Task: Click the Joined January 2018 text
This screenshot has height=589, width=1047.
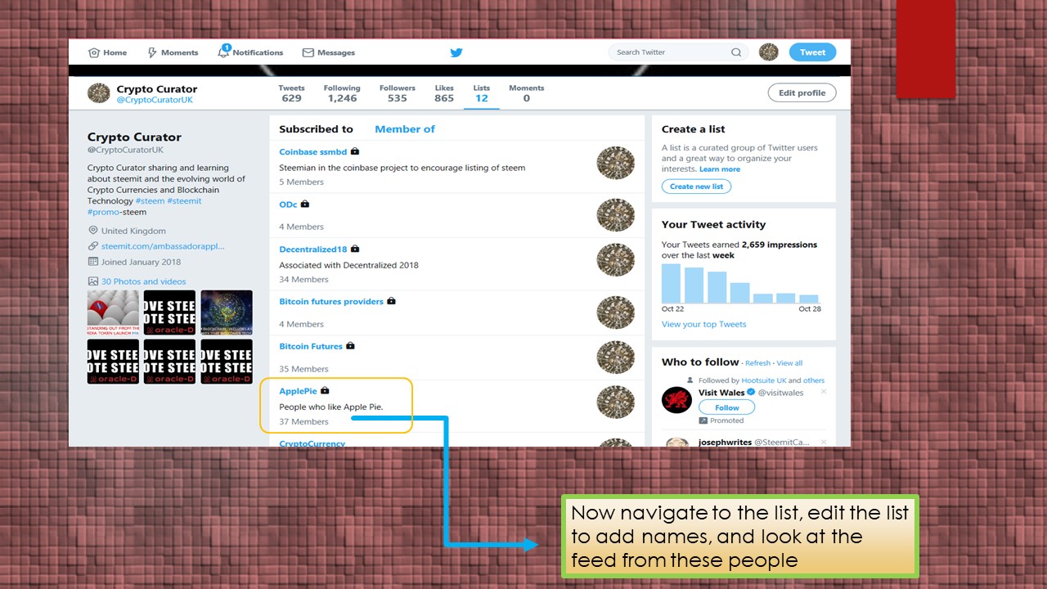Action: point(141,262)
